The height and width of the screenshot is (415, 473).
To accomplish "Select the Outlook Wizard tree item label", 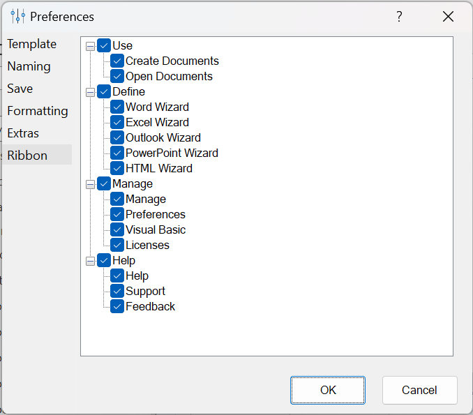I will 163,137.
